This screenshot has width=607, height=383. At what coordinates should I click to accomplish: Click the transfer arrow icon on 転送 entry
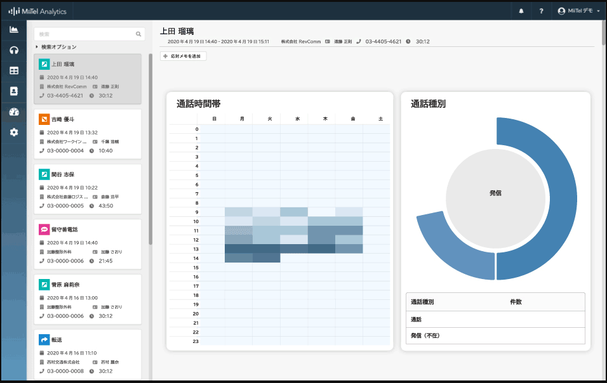(x=44, y=340)
